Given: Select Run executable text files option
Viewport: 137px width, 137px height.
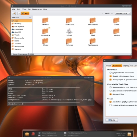Looking at the screenshot, I should (110, 87).
